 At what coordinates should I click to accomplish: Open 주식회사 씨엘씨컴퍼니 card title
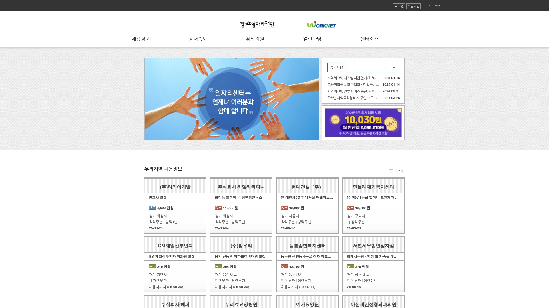coord(241,187)
